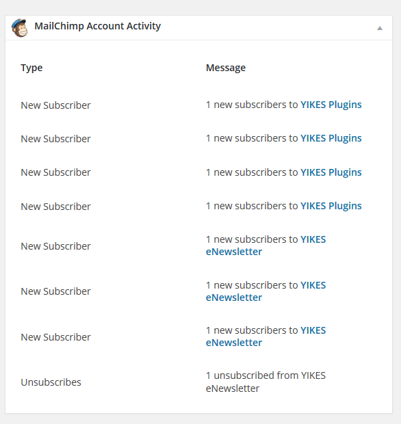Select the Unsubscribes type label
The height and width of the screenshot is (424, 401).
[51, 382]
